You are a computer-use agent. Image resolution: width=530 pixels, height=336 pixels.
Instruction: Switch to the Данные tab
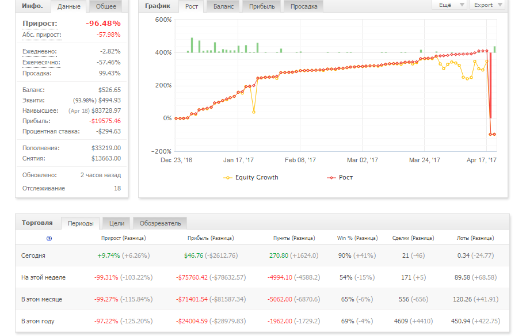pos(69,6)
